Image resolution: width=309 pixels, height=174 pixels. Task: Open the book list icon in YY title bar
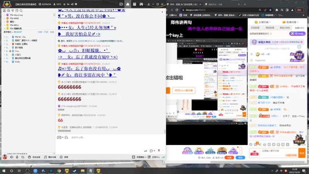click(134, 4)
